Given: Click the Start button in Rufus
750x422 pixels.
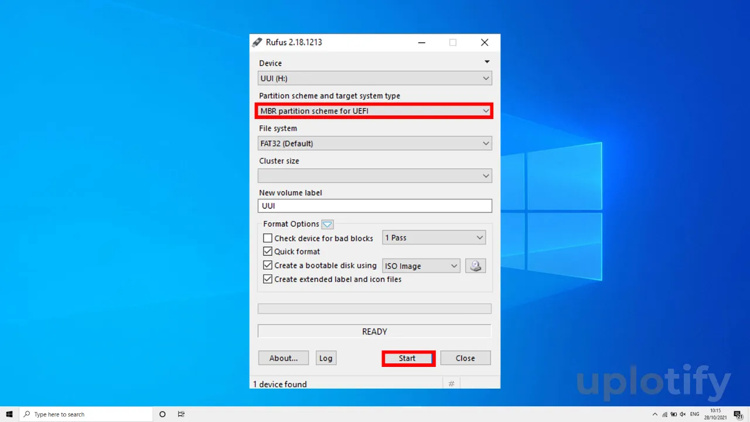Looking at the screenshot, I should 408,358.
